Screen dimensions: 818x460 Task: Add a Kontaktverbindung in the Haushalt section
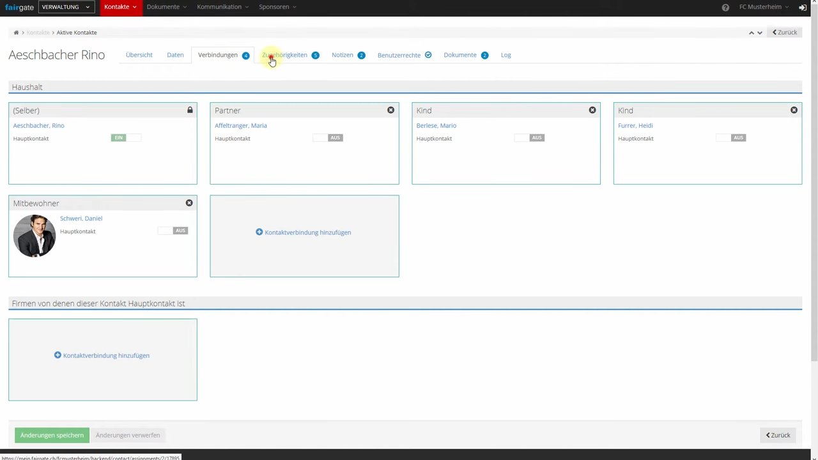(304, 233)
